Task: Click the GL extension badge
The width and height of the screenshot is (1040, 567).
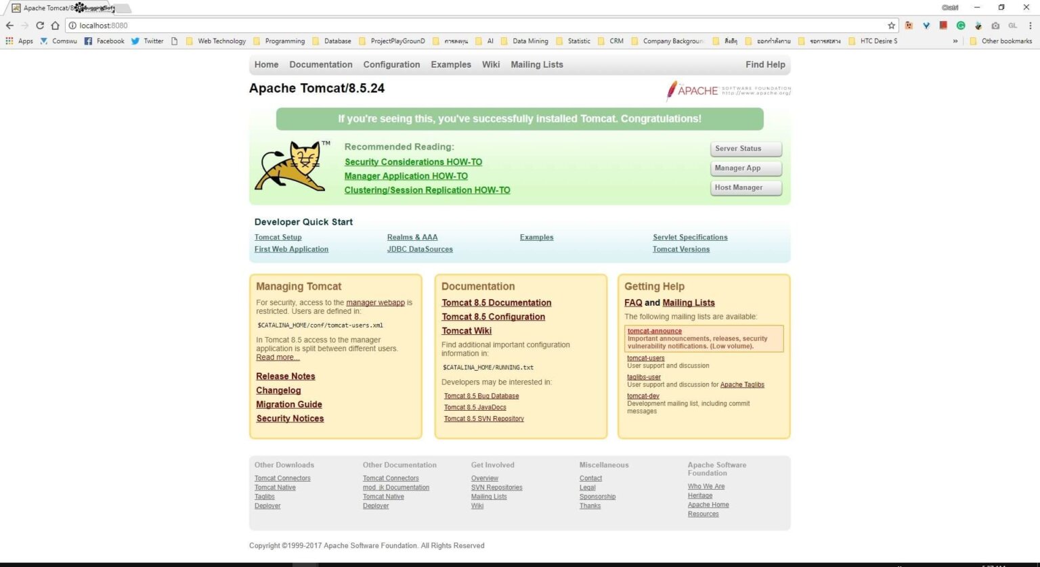Action: click(1012, 25)
